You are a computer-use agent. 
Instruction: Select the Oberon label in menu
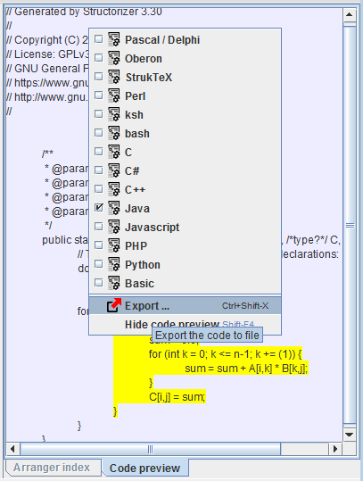point(144,59)
